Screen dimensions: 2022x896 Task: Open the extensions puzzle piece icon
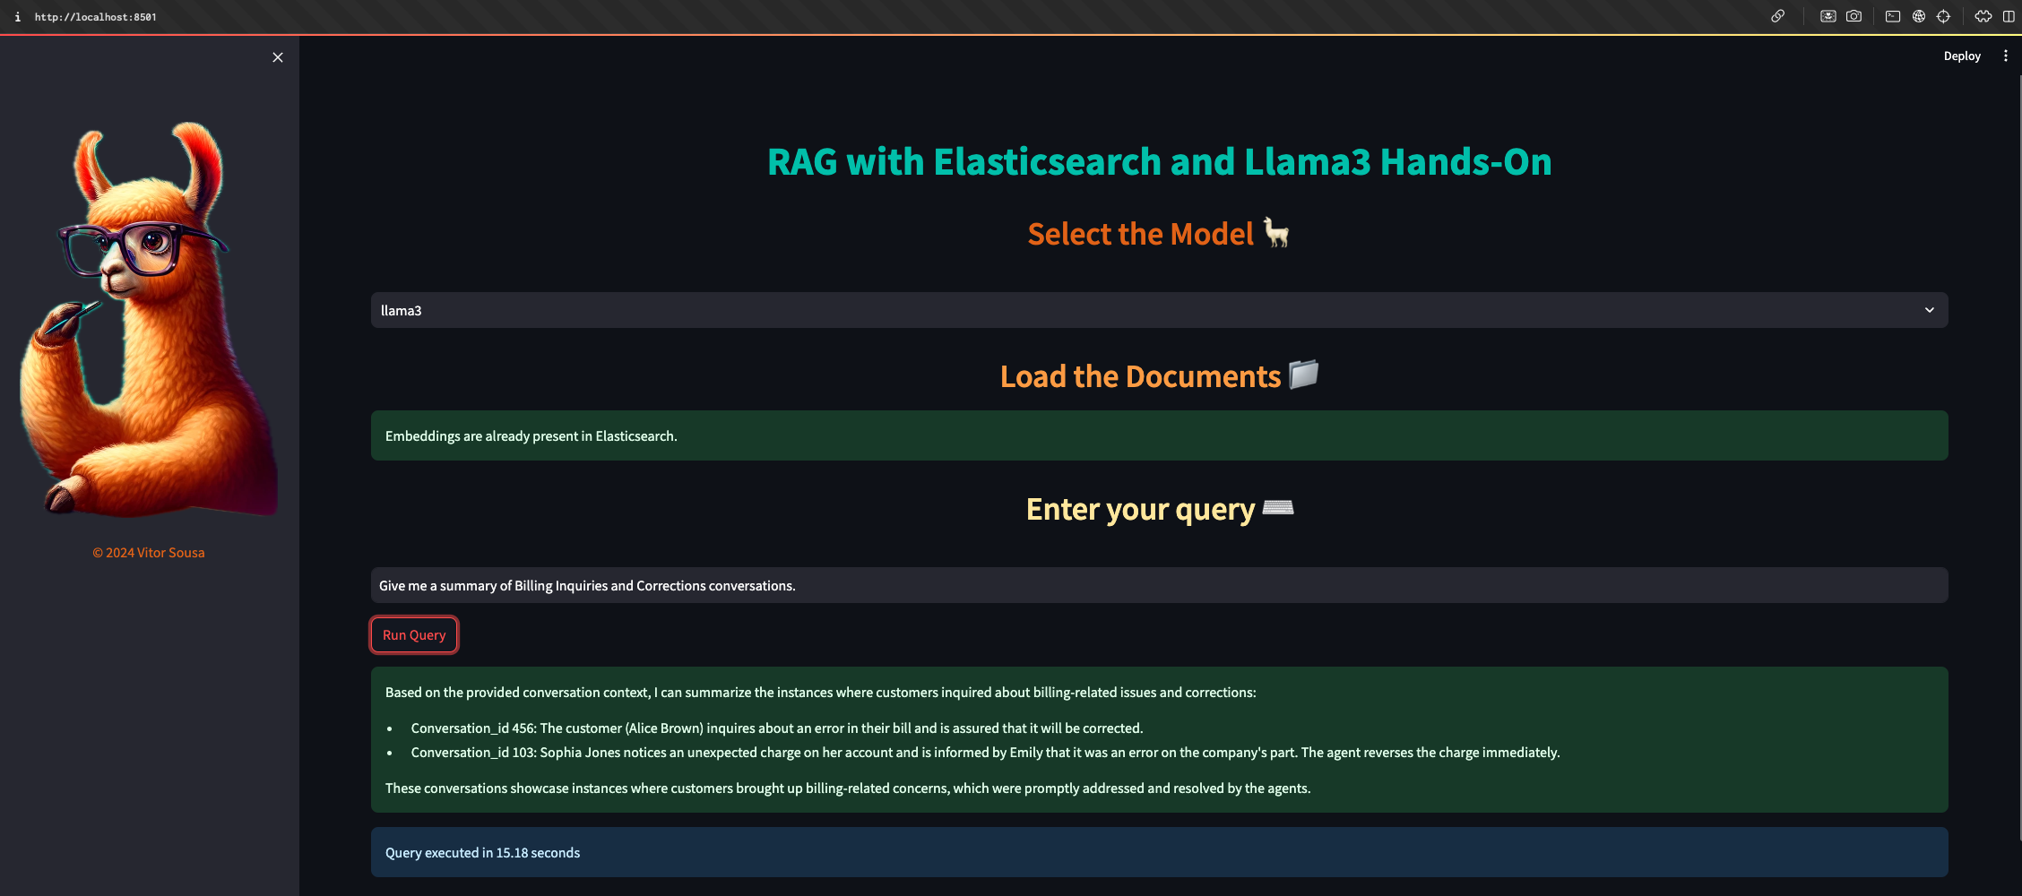[1983, 16]
